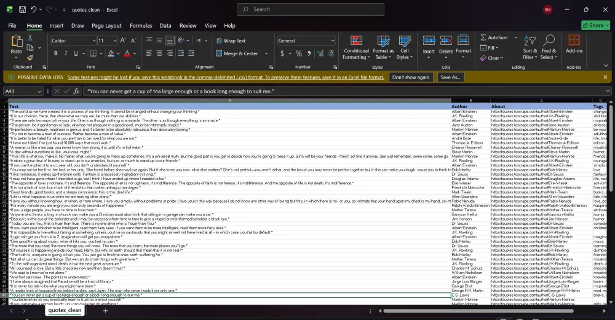Image resolution: width=615 pixels, height=320 pixels.
Task: Apply comma style number format
Action: tap(309, 53)
